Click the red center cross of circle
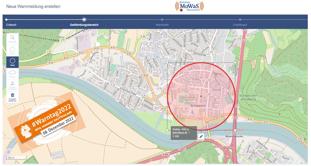311x166 pixels. pyautogui.click(x=201, y=96)
